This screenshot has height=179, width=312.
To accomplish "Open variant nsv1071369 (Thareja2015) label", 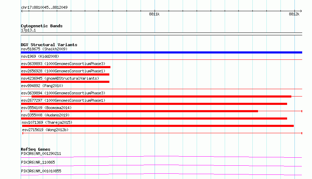I will coord(47,122).
